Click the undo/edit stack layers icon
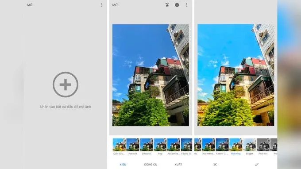Viewport: 301px width, 169px height. (x=167, y=5)
